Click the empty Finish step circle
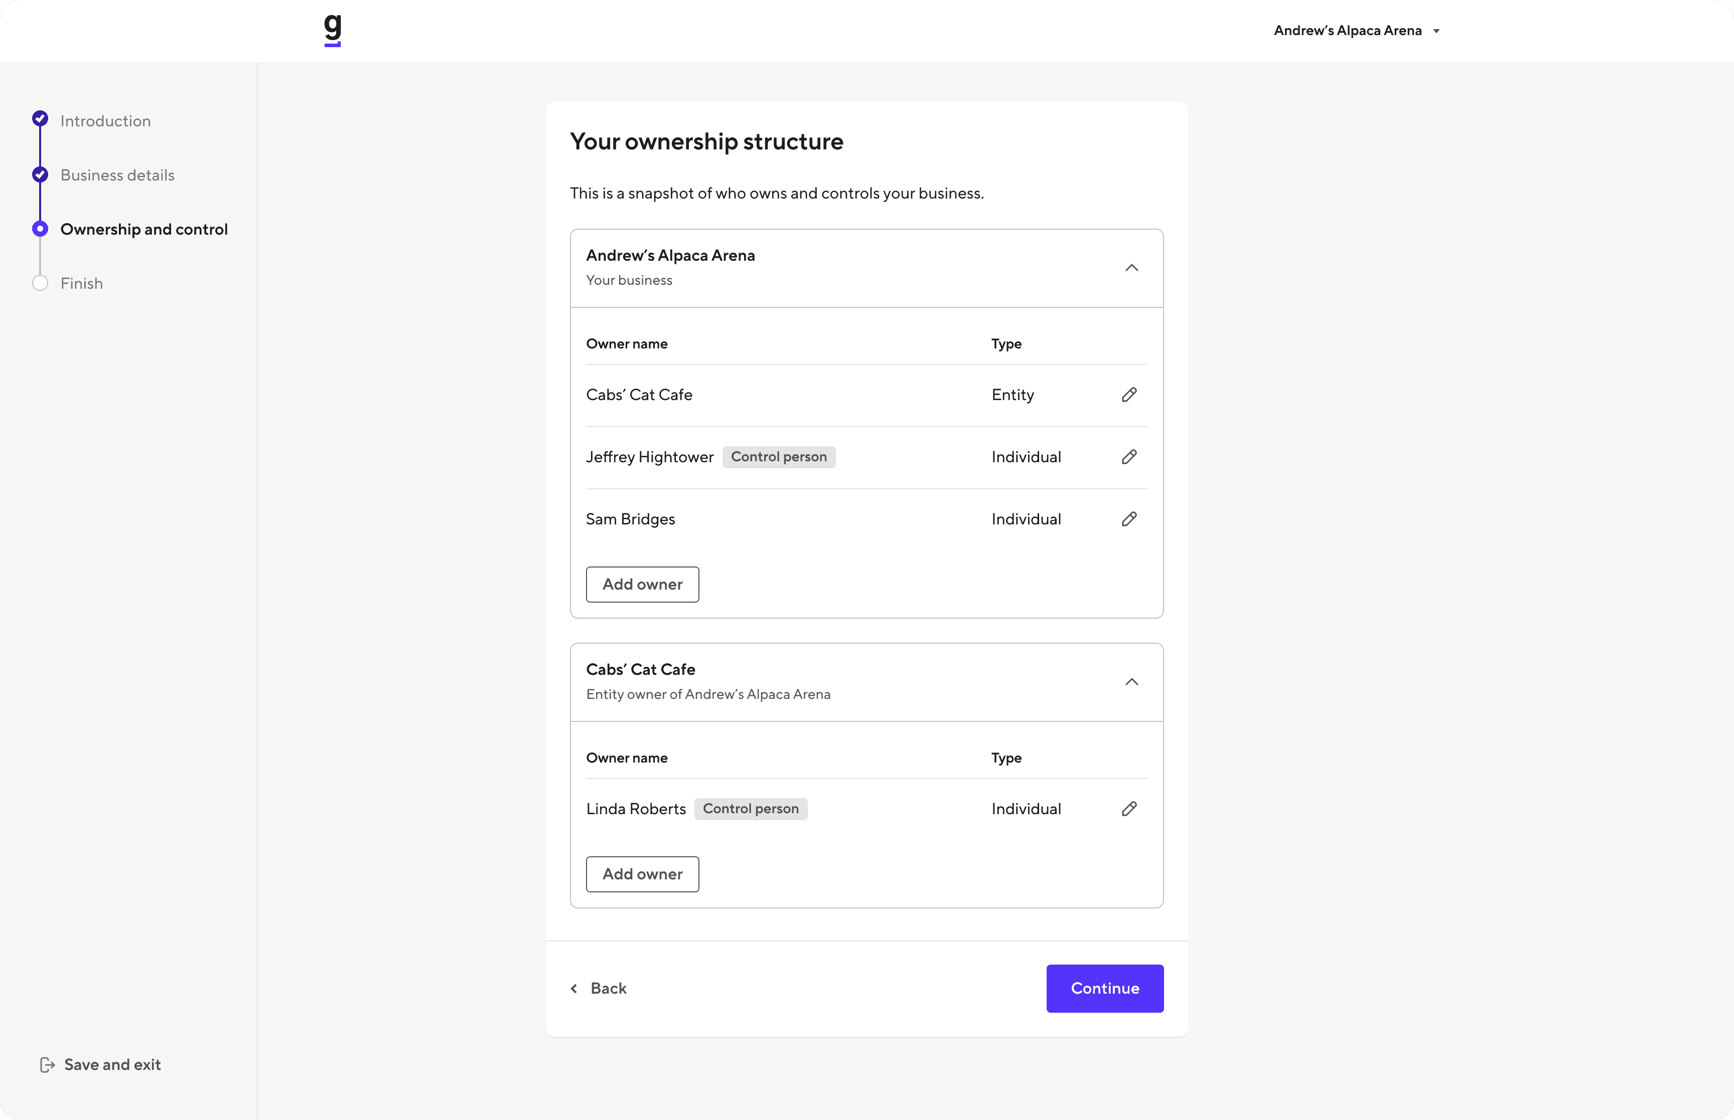The width and height of the screenshot is (1734, 1120). pos(40,283)
